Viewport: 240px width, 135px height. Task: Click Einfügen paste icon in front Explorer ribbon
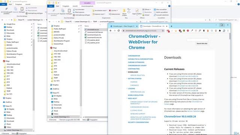tap(69, 12)
